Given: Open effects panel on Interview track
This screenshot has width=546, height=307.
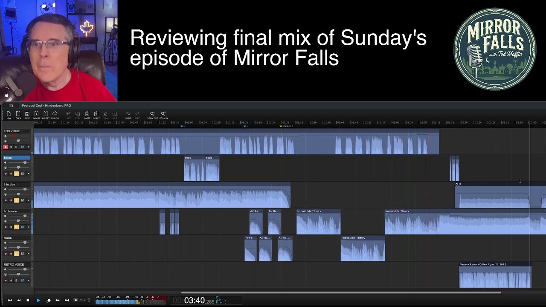Looking at the screenshot, I should point(23,200).
